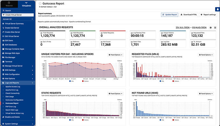The image size is (220, 126).
Task: Click Update Report button
Action: (x=170, y=15)
